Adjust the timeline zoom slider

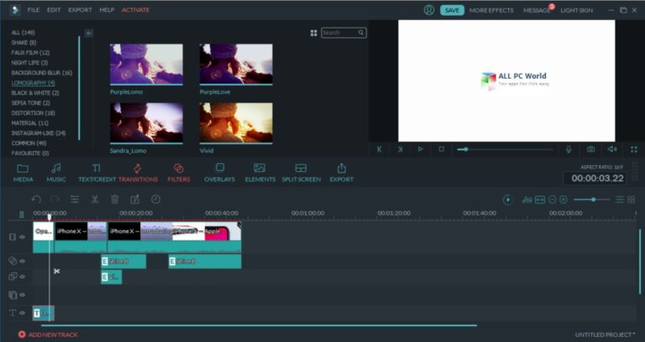coord(591,199)
